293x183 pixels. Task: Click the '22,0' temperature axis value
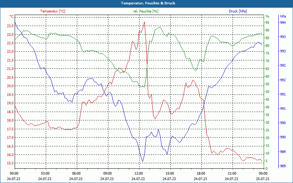point(10,52)
